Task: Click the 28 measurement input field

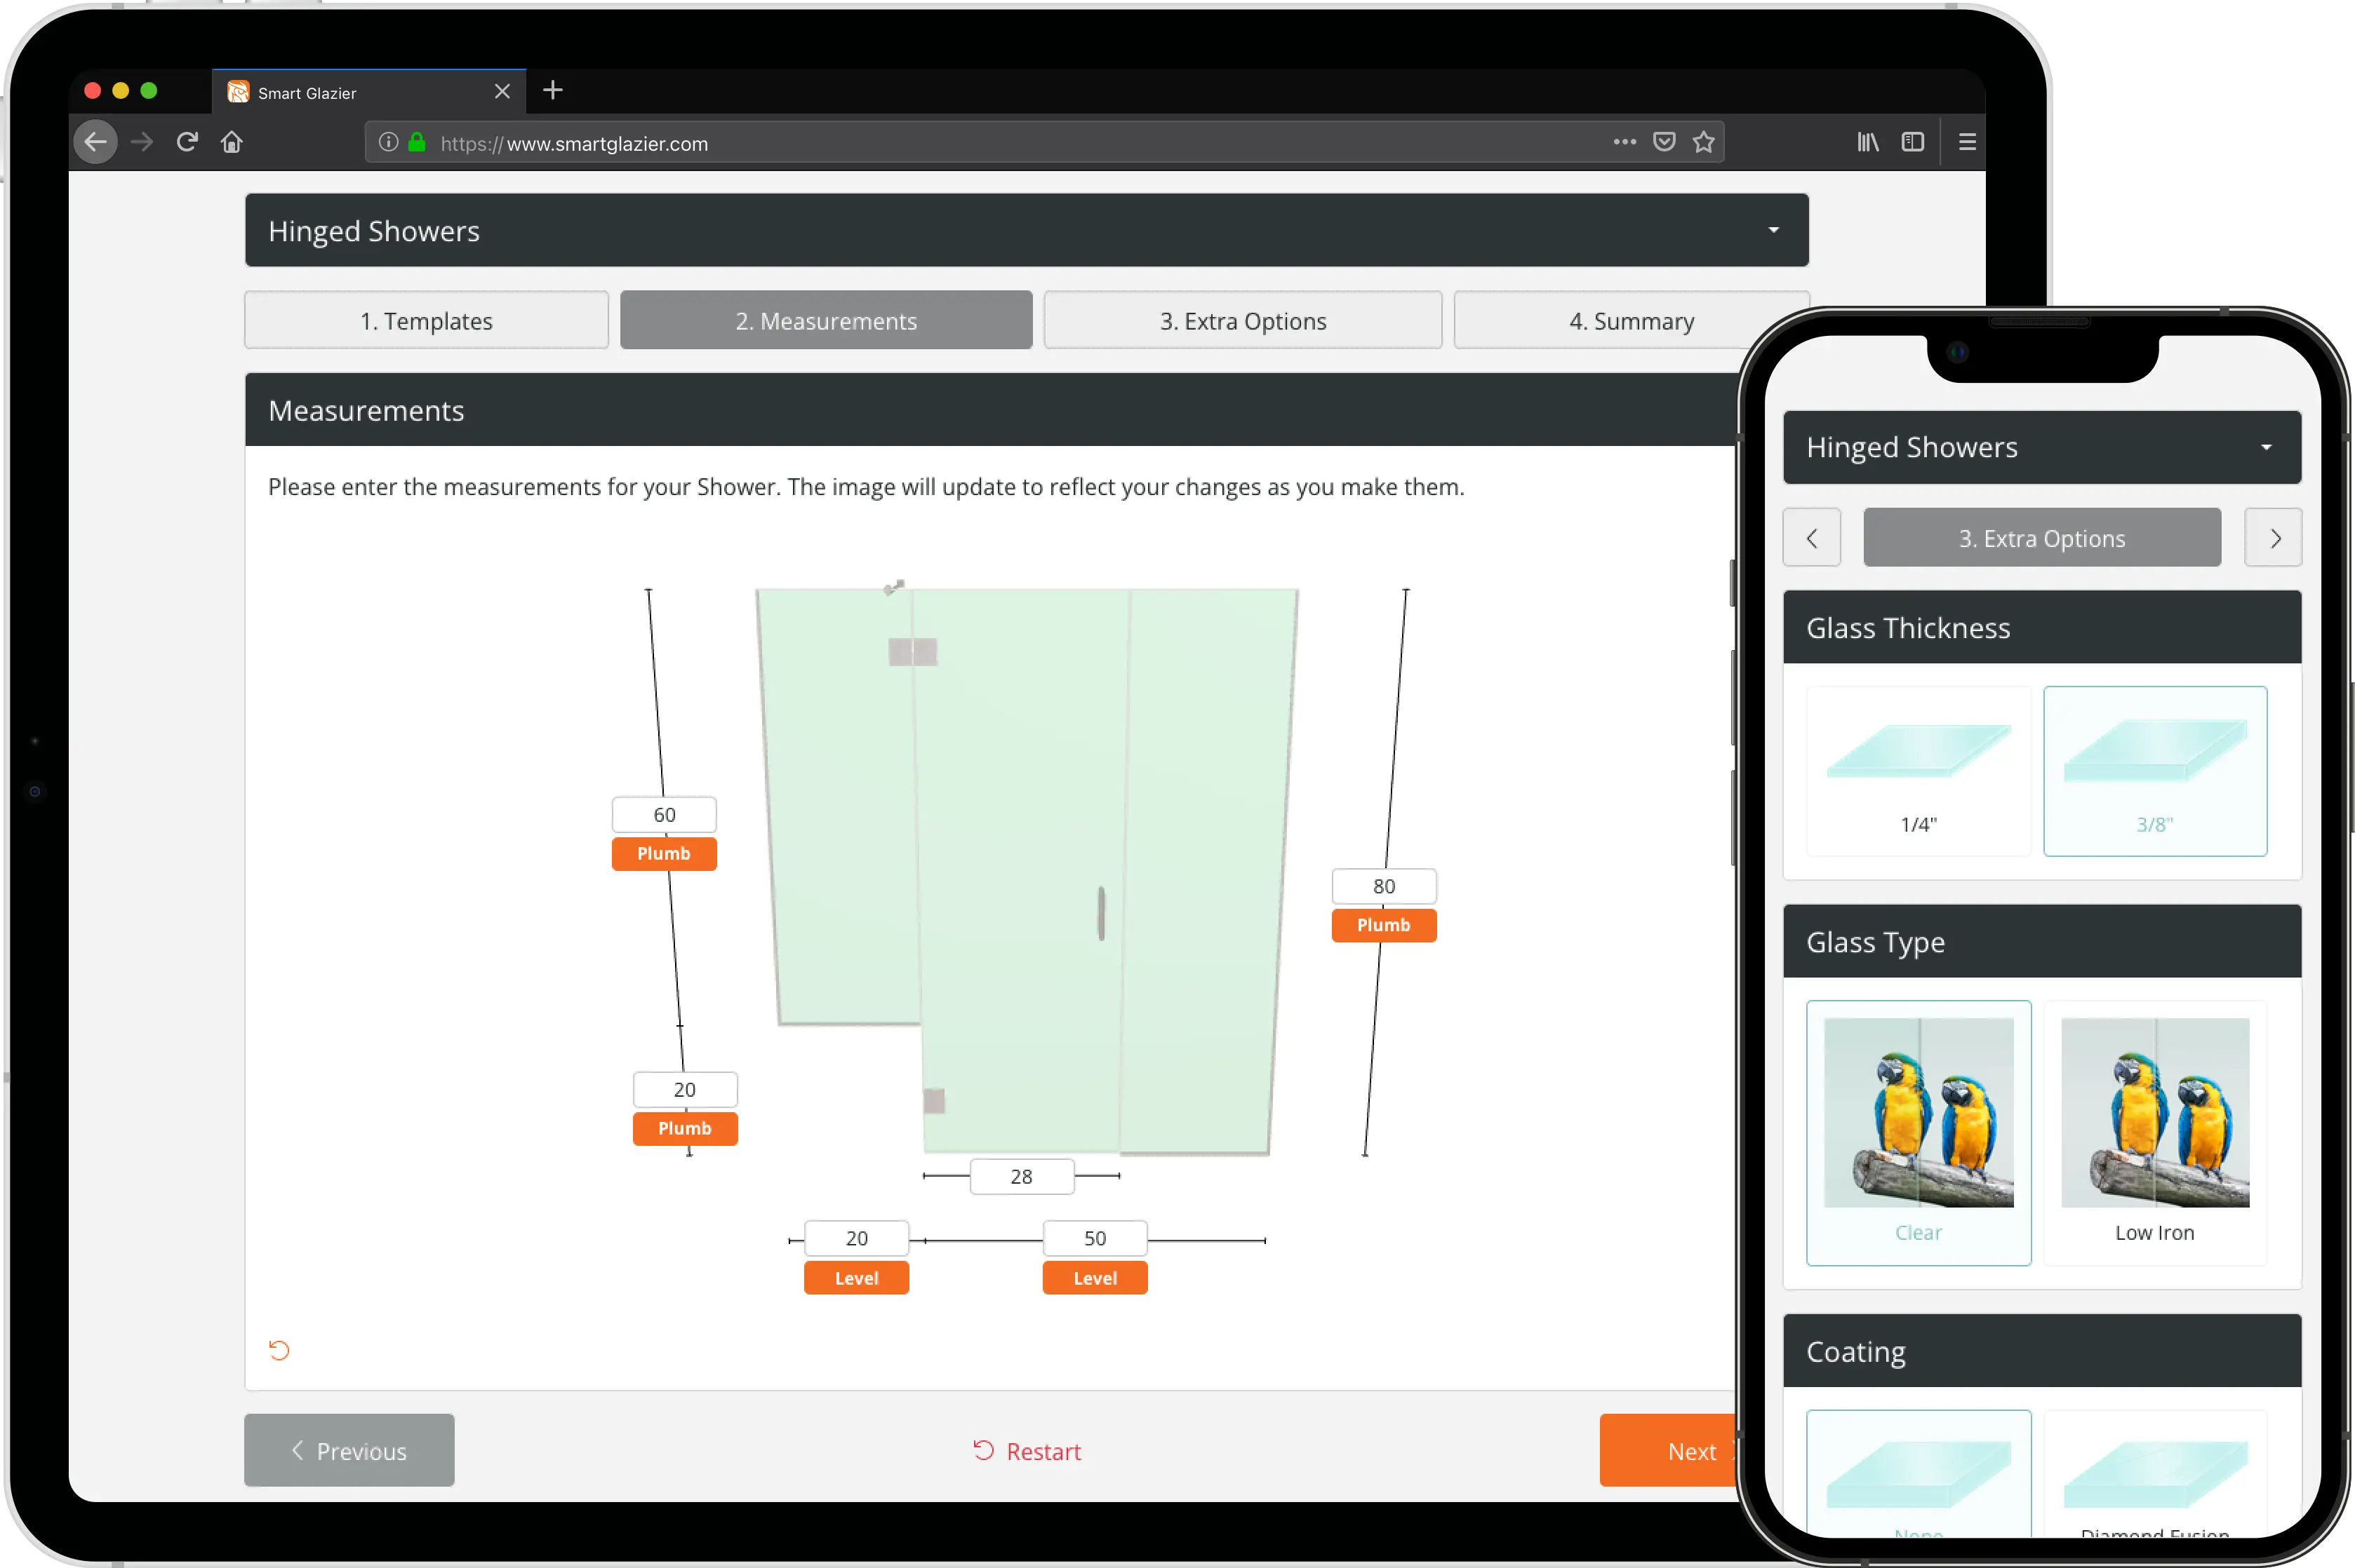Action: pyautogui.click(x=1022, y=1177)
